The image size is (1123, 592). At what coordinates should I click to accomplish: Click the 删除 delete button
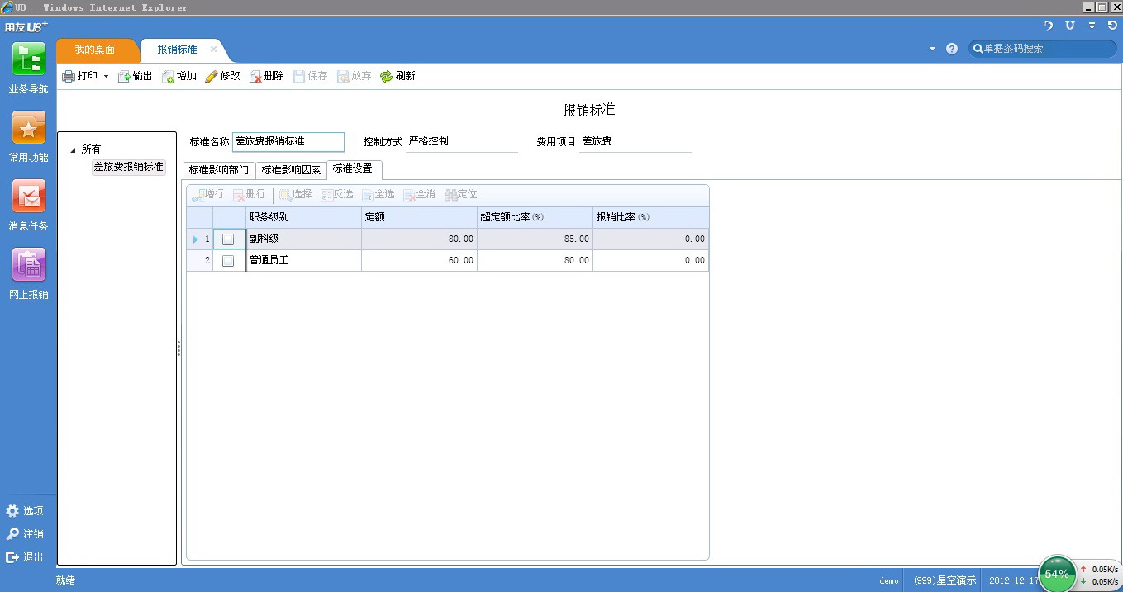[266, 76]
